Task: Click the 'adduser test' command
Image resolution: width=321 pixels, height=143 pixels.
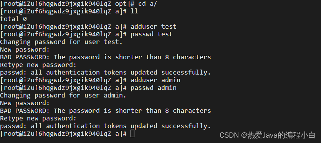Action: pos(154,26)
